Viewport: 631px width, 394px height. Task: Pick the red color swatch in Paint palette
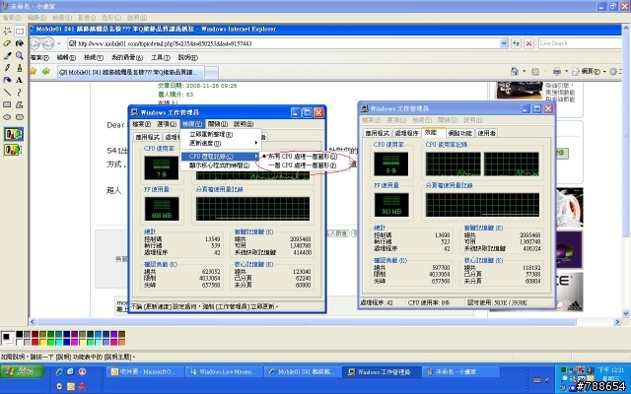(x=35, y=342)
